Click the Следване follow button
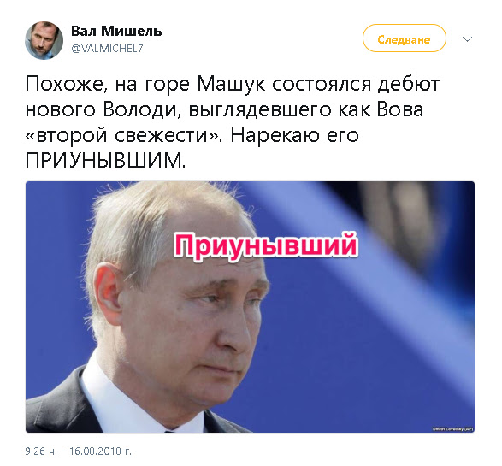This screenshot has width=502, height=466. (x=404, y=38)
